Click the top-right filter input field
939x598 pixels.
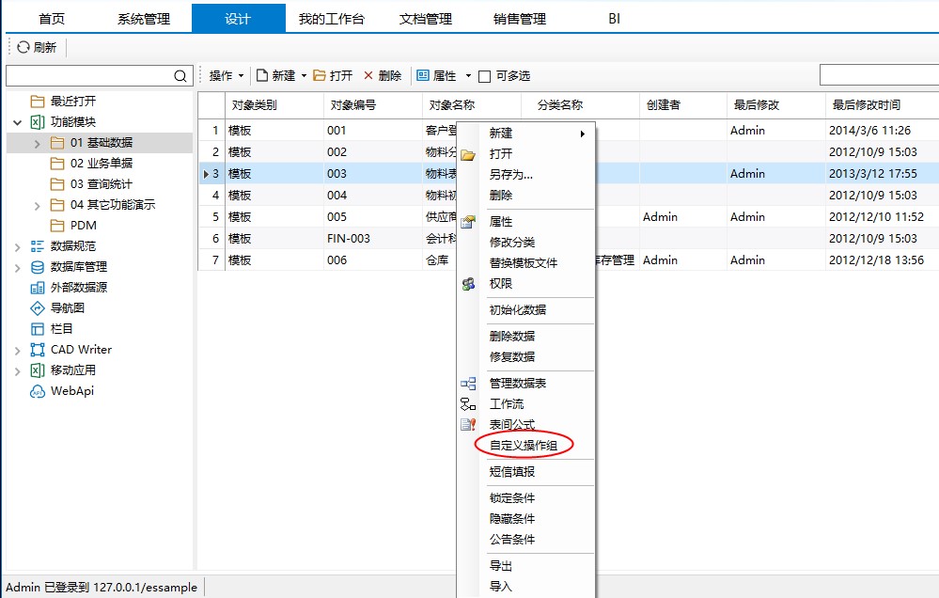click(x=878, y=75)
